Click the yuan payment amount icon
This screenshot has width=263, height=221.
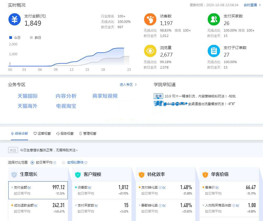click(x=14, y=20)
